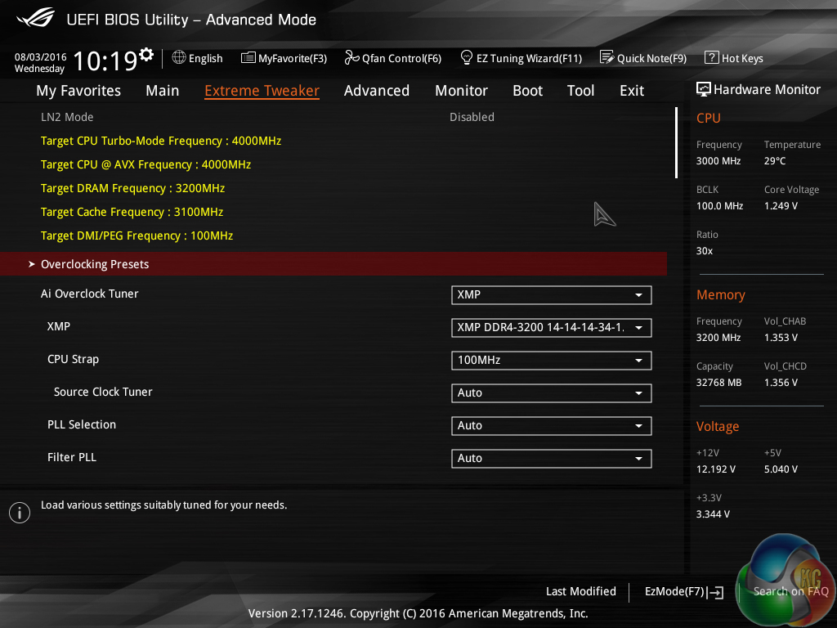The height and width of the screenshot is (628, 837).
Task: Click the Source Clock Tuner label
Action: (x=103, y=392)
